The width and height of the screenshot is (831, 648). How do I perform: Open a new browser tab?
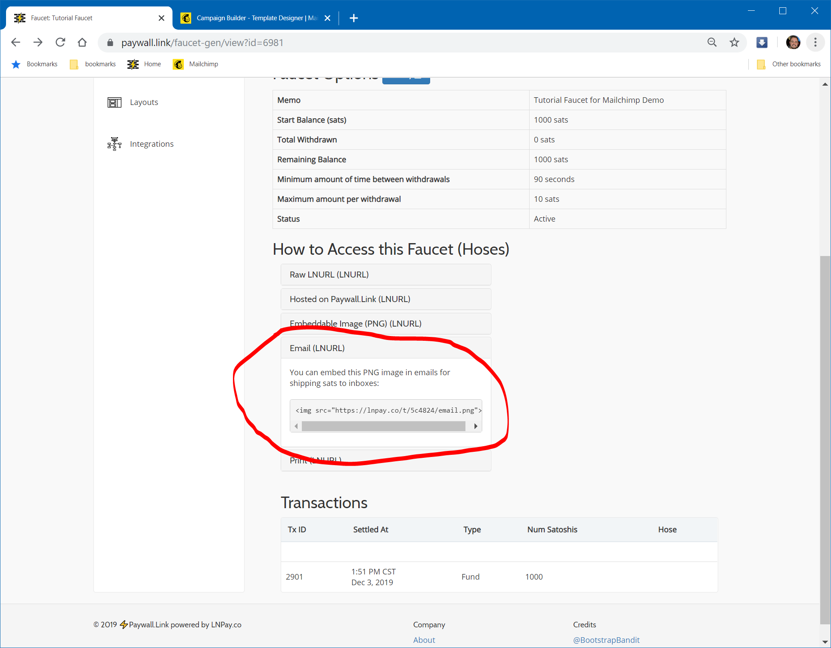(353, 18)
